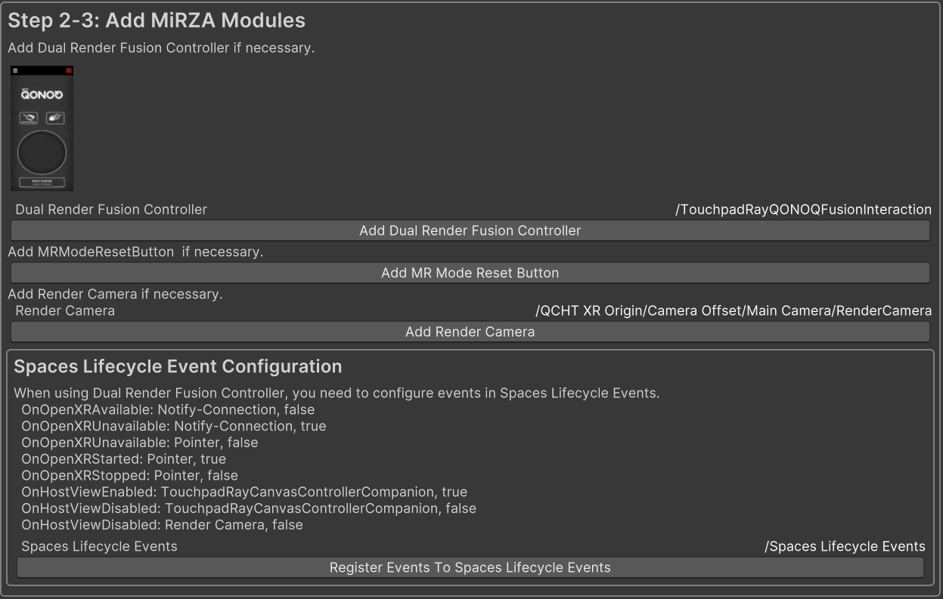
Task: Click the red indicator atop the QONOQ preview
Action: (68, 71)
